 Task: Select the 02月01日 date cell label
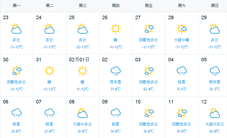[x=79, y=60]
